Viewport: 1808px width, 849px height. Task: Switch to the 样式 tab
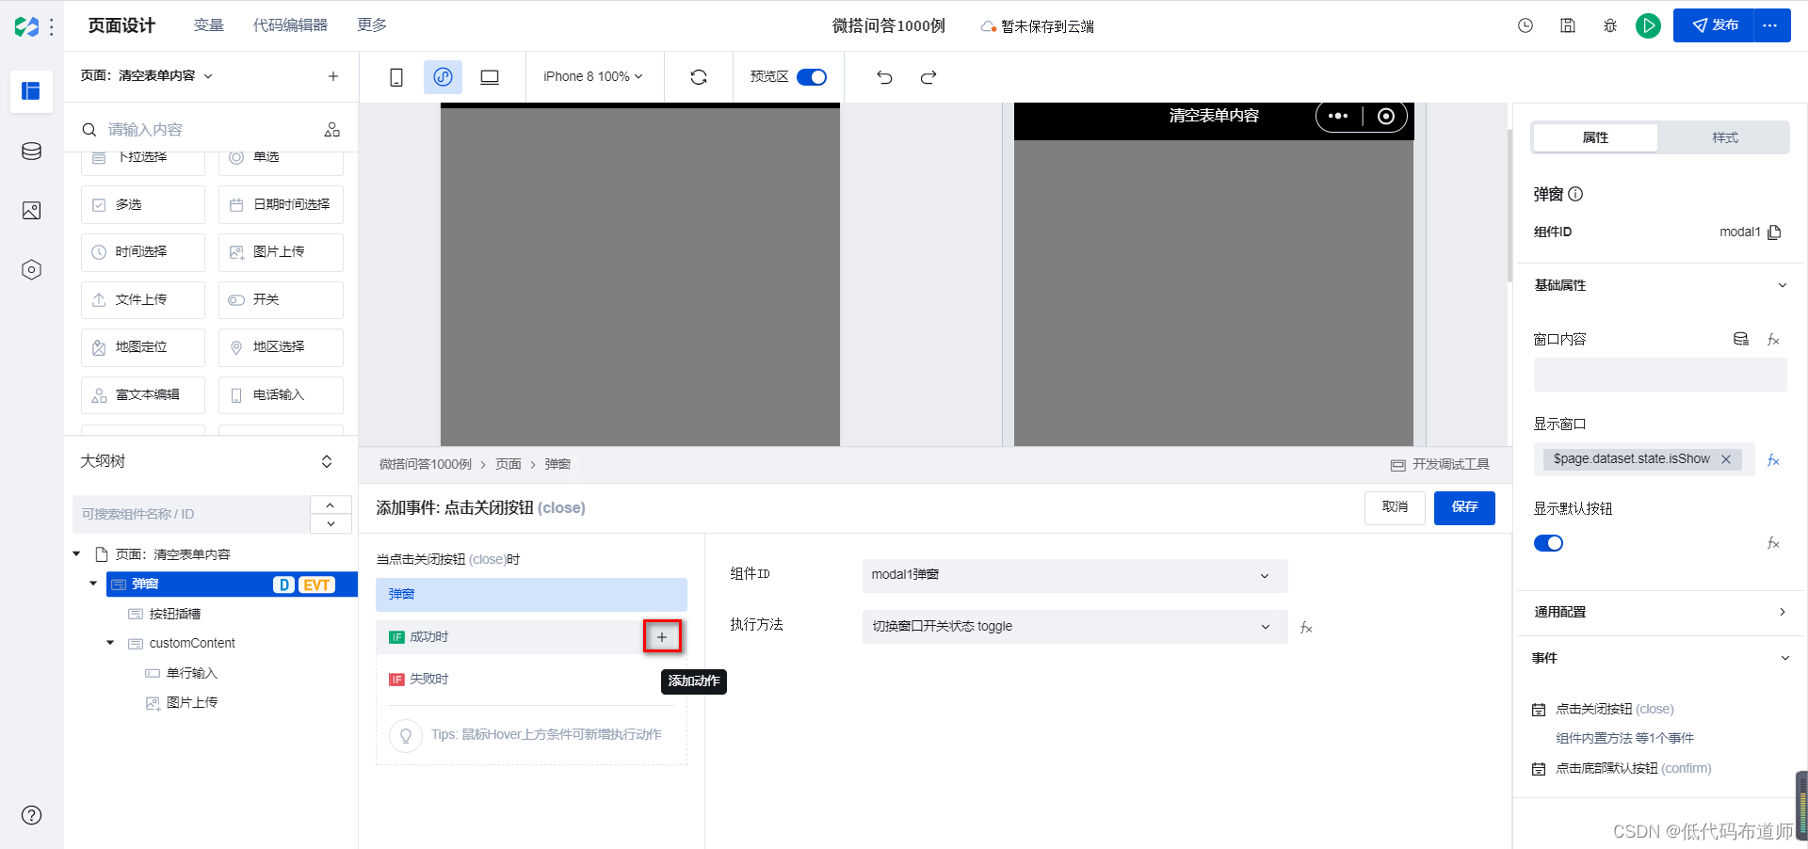[x=1724, y=137]
